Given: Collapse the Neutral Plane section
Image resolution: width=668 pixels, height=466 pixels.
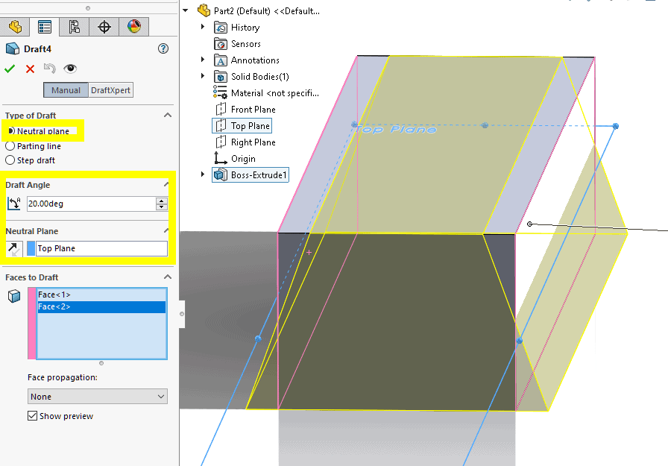Looking at the screenshot, I should (166, 231).
